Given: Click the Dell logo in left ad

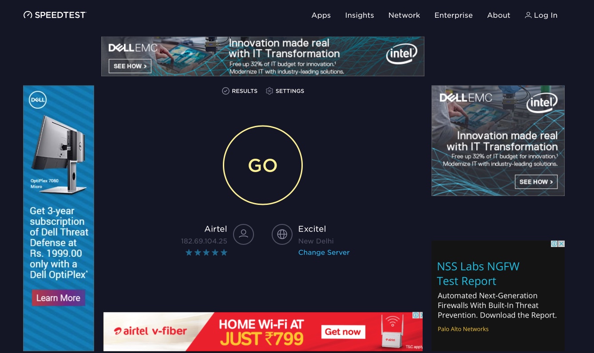Looking at the screenshot, I should (x=38, y=100).
